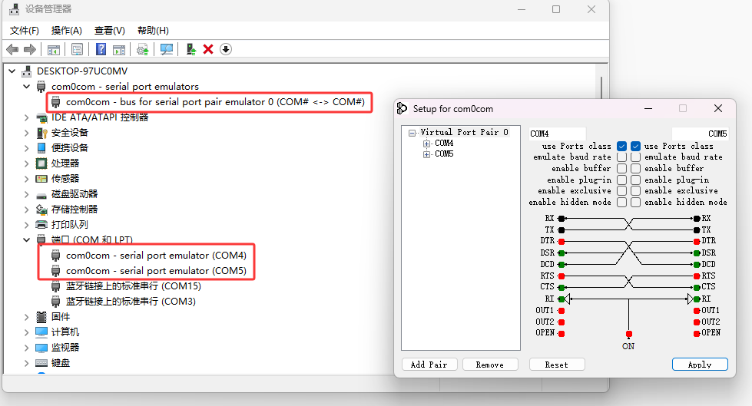The image size is (752, 406).
Task: Click the 存储控制器 icon
Action: pyautogui.click(x=41, y=210)
